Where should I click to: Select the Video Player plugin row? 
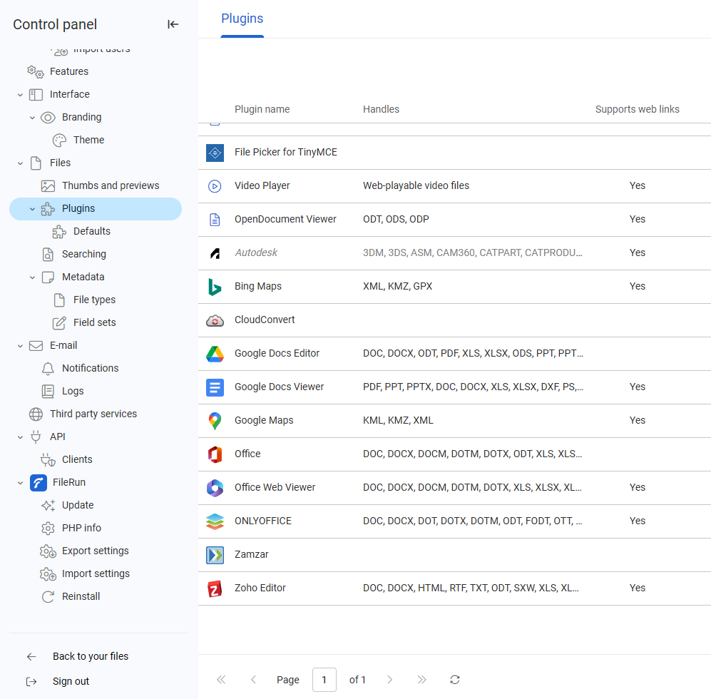(454, 186)
